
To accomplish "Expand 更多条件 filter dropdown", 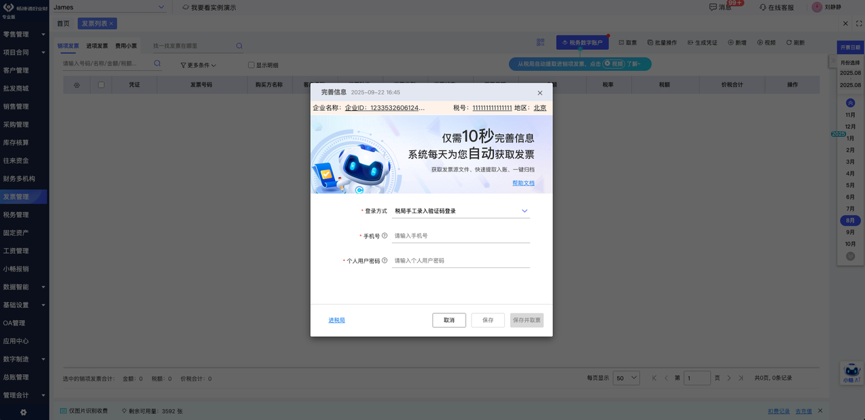I will click(x=198, y=65).
